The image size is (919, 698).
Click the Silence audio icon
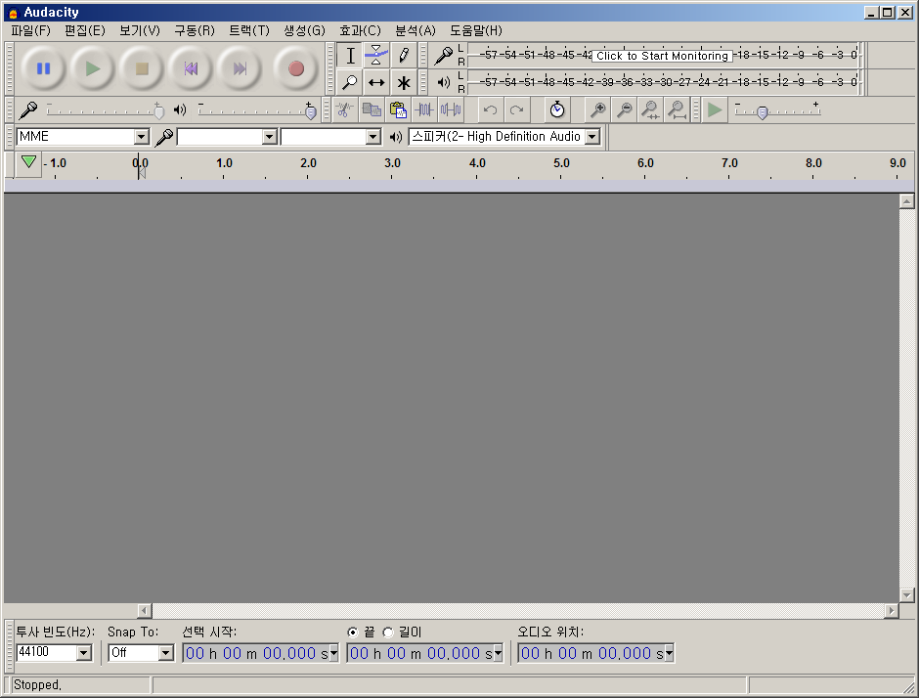pyautogui.click(x=452, y=109)
